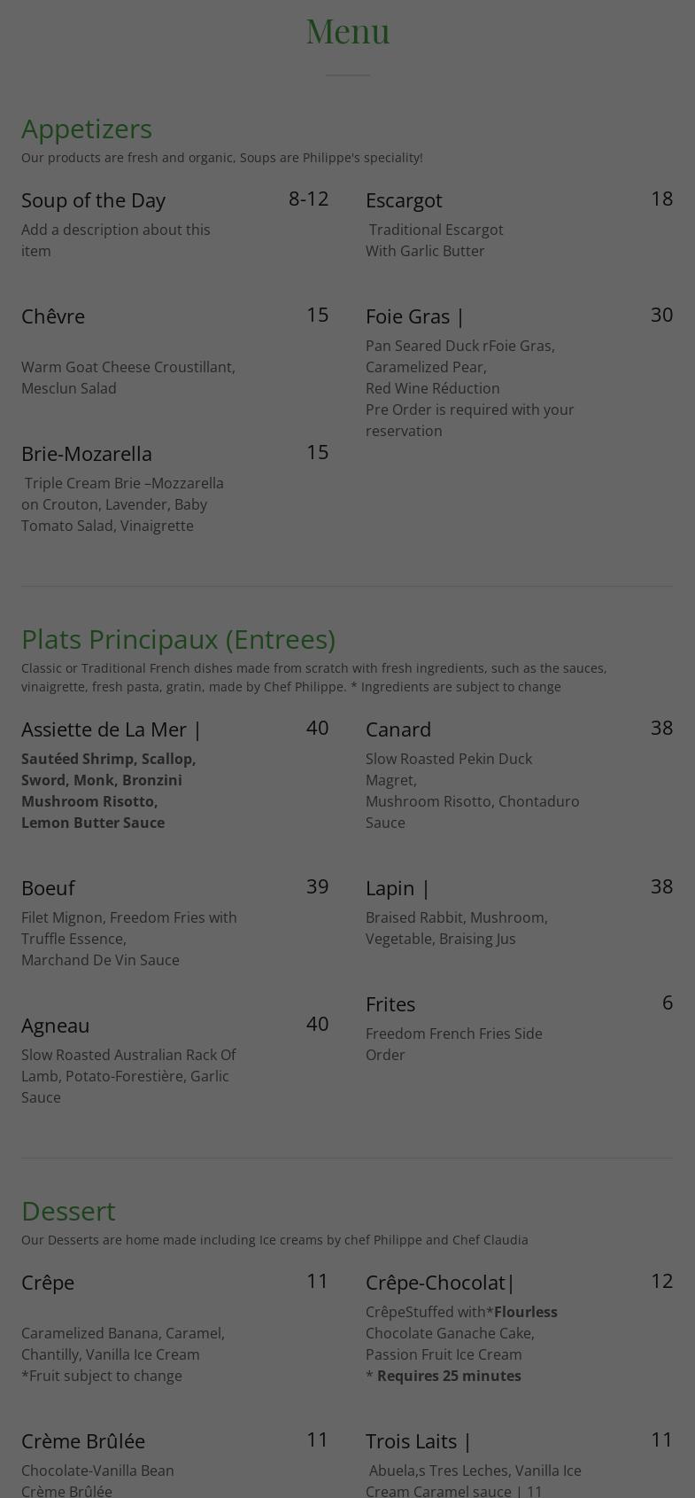Click the 8-12 soup price

(308, 199)
